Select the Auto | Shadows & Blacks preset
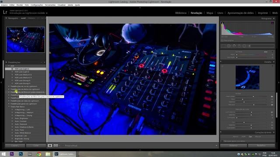This screenshot has width=280, height=157. coord(24,127)
